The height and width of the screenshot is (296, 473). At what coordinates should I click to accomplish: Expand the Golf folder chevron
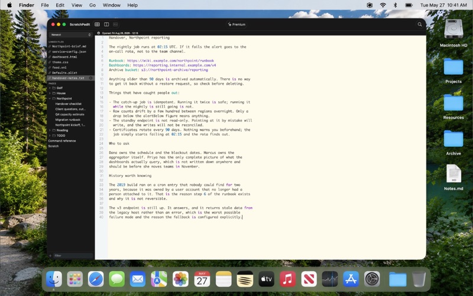tap(50, 88)
